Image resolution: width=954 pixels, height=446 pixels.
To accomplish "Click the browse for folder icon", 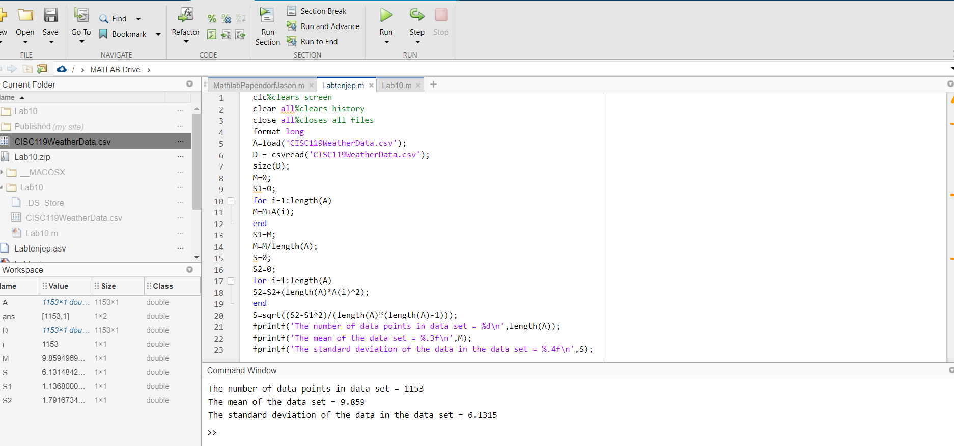I will point(42,69).
